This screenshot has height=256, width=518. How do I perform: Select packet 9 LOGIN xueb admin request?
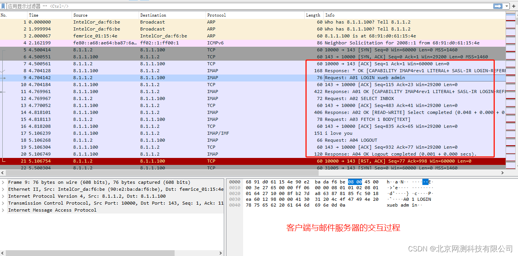pos(253,78)
